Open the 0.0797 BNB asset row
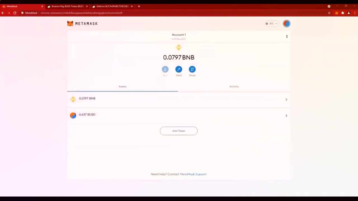This screenshot has height=201, width=358. point(179,100)
